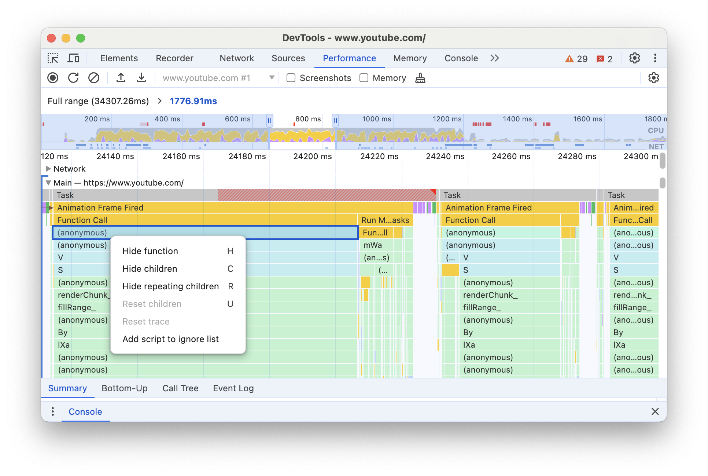Click the reload and profile button

click(x=73, y=78)
